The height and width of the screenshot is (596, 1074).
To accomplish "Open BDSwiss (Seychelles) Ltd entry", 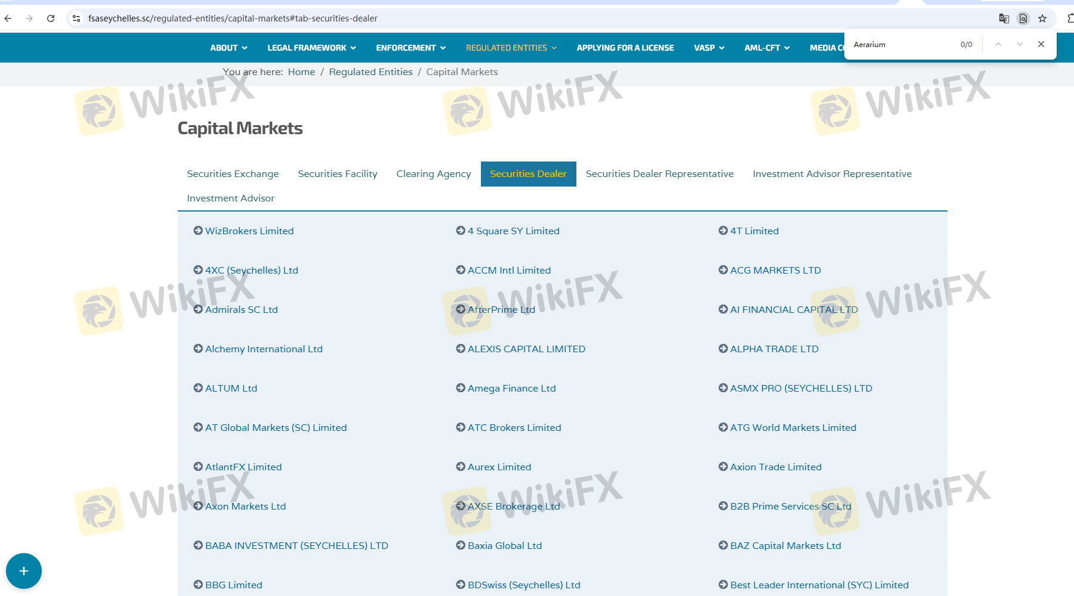I will (x=524, y=585).
